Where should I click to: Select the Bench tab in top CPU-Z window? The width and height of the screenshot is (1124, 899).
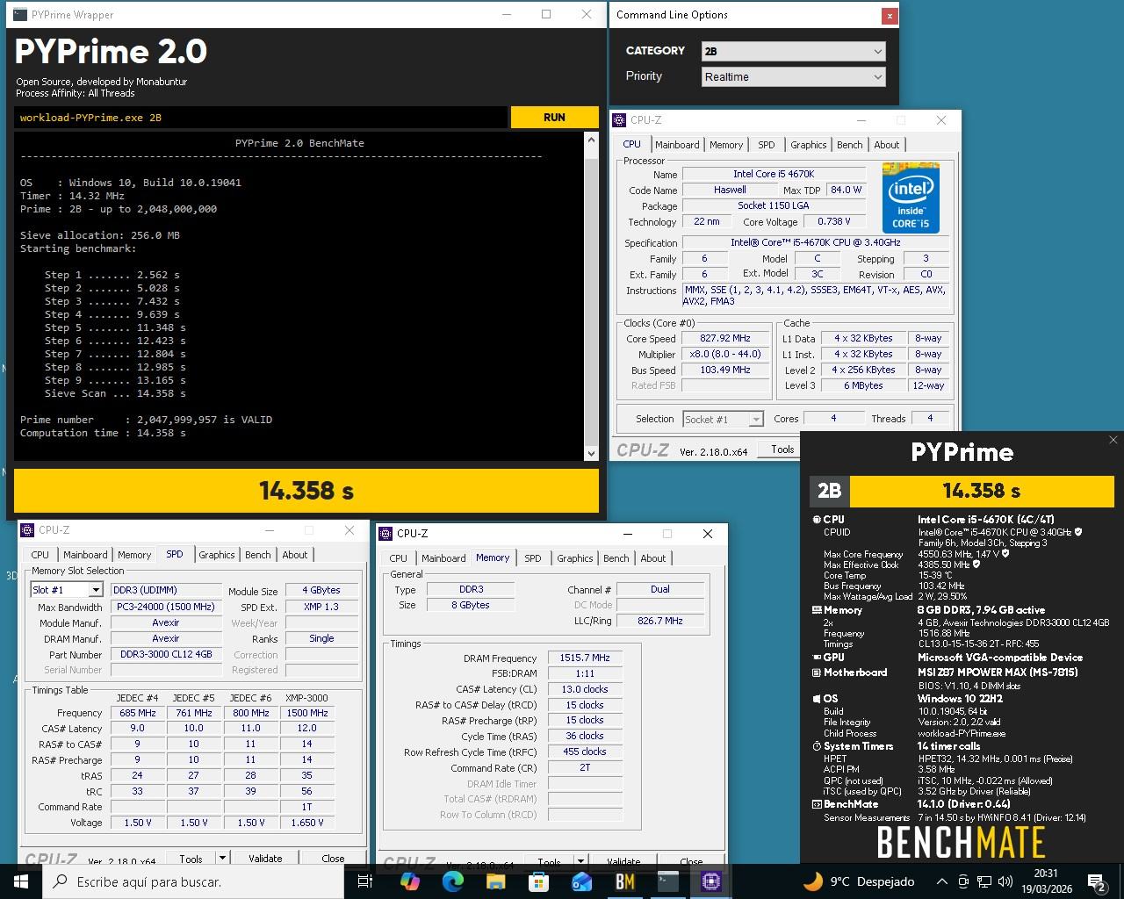tap(849, 145)
